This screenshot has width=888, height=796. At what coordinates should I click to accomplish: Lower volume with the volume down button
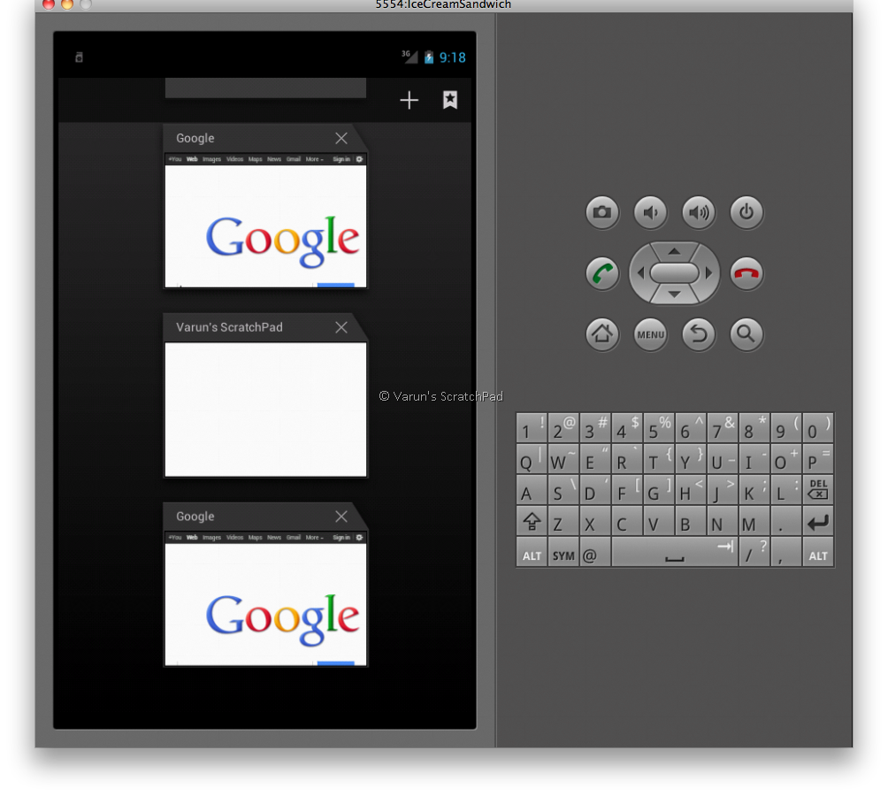tap(650, 212)
